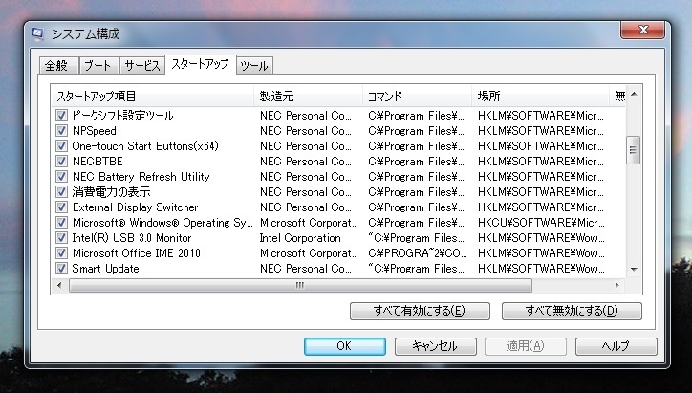Click the horizontal scrollbar thumb
This screenshot has height=393, width=692.
(x=300, y=285)
